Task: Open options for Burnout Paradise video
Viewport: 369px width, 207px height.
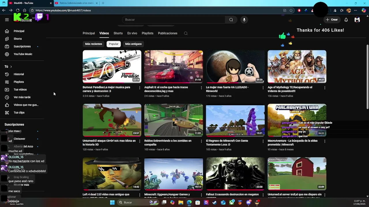Action: pos(140,88)
